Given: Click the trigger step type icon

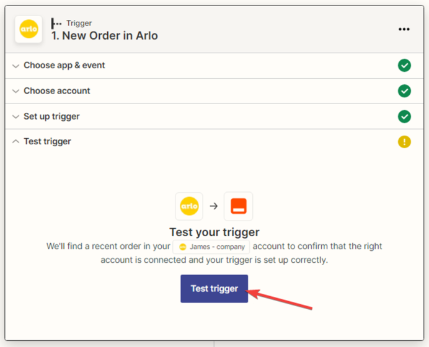Looking at the screenshot, I should (x=56, y=24).
